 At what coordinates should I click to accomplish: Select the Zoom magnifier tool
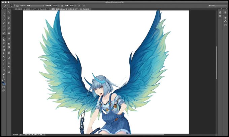pos(4,77)
